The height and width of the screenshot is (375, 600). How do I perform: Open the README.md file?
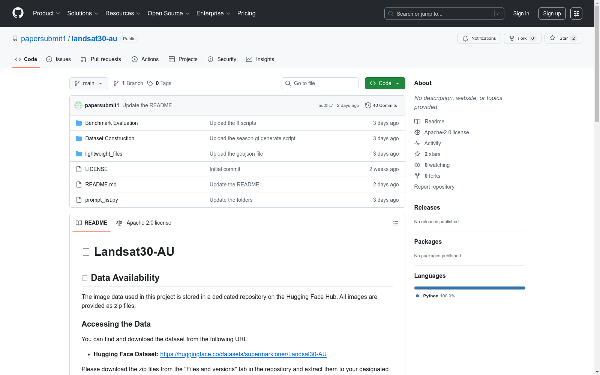point(101,184)
